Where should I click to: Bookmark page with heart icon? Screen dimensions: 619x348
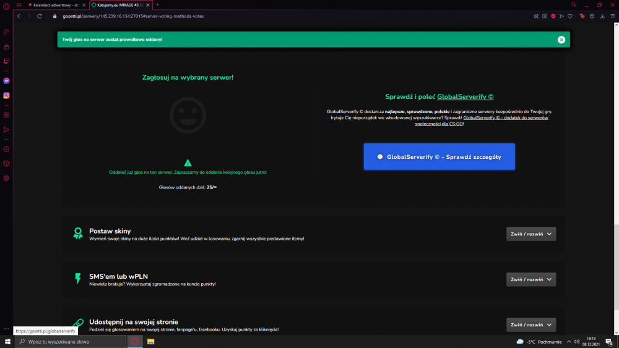point(570,16)
